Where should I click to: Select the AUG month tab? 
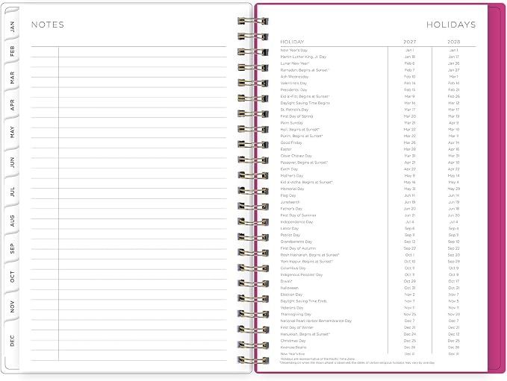12,221
